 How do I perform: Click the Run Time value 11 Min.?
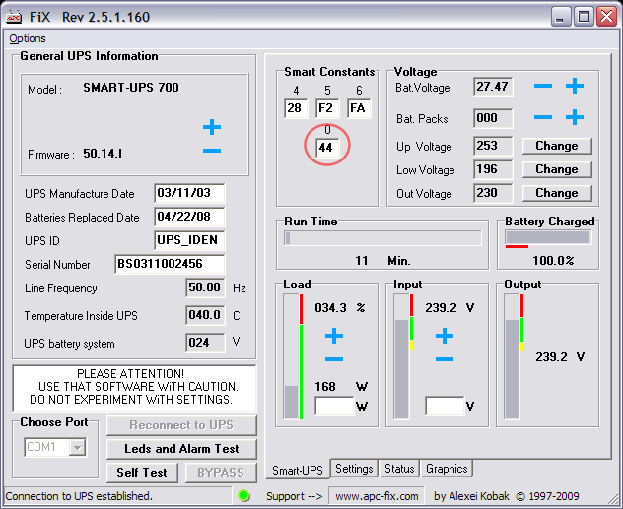tap(383, 261)
